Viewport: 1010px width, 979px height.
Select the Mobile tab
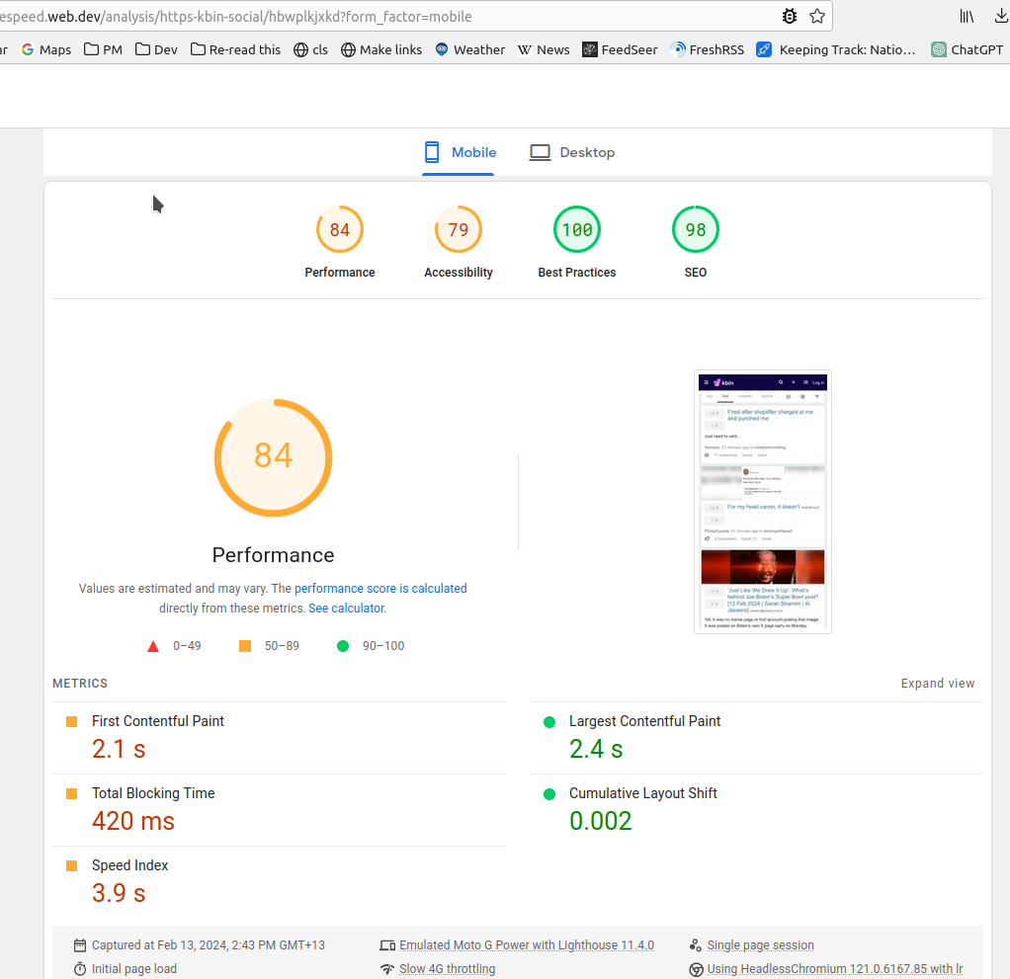pyautogui.click(x=460, y=152)
